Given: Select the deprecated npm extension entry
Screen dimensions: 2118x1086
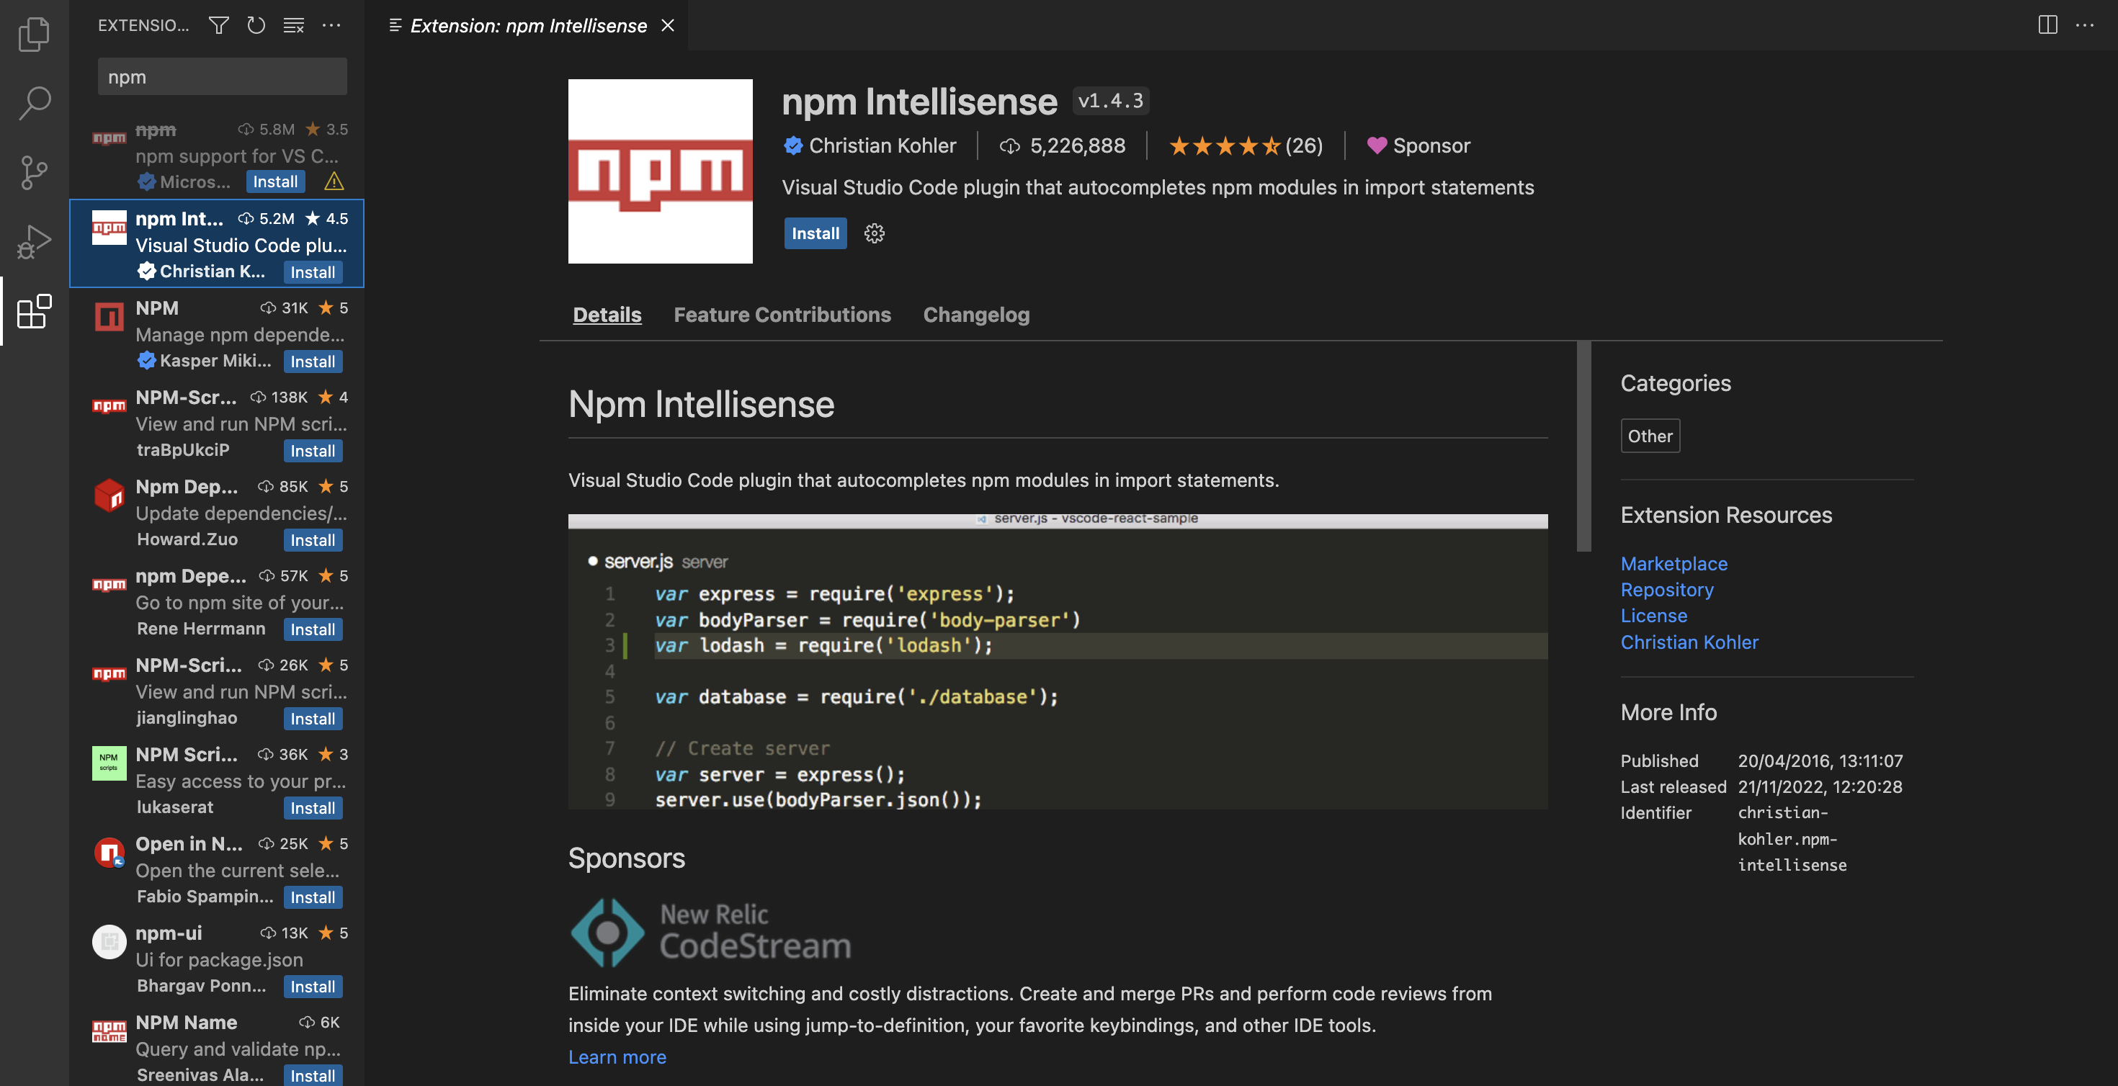Looking at the screenshot, I should tap(217, 155).
